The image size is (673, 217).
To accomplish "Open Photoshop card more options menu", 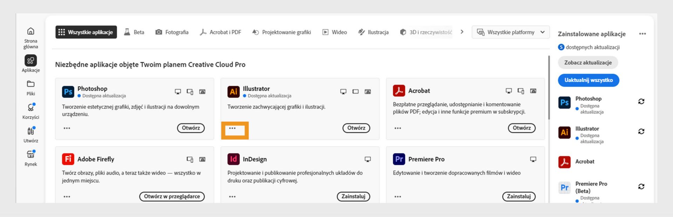I will 67,128.
